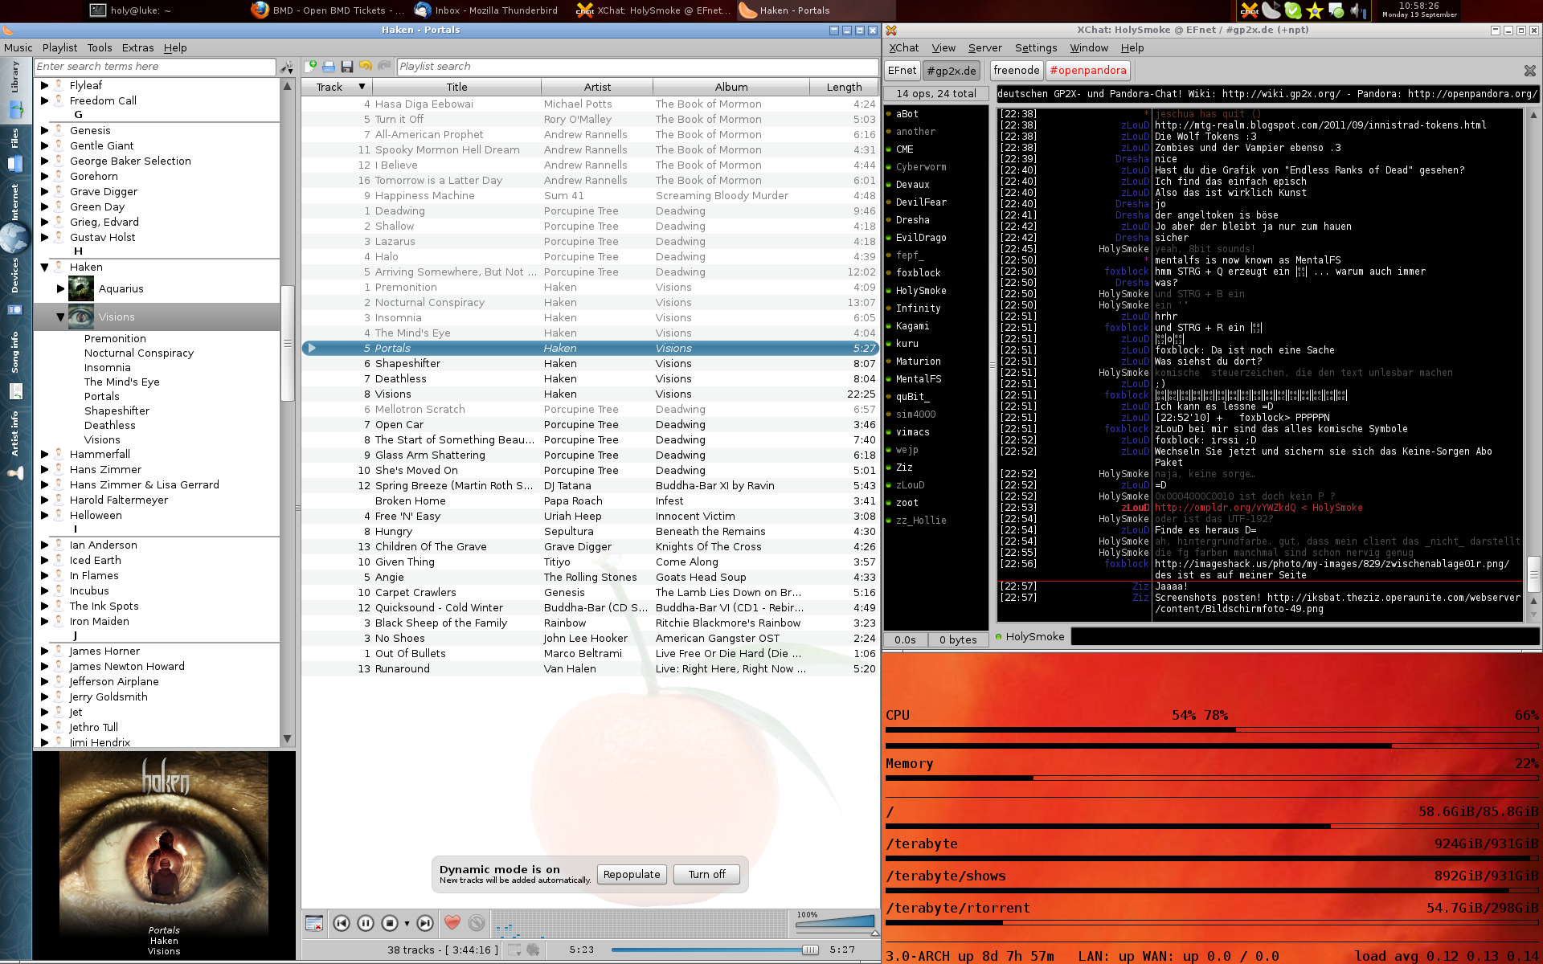Open the XChat Server menu
The height and width of the screenshot is (964, 1543).
coord(984,47)
